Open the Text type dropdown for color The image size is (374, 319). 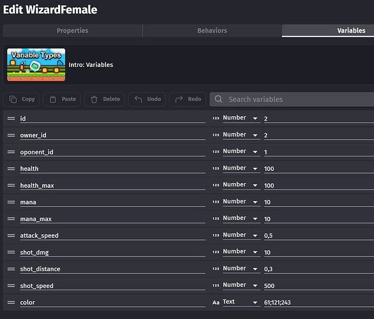241,302
